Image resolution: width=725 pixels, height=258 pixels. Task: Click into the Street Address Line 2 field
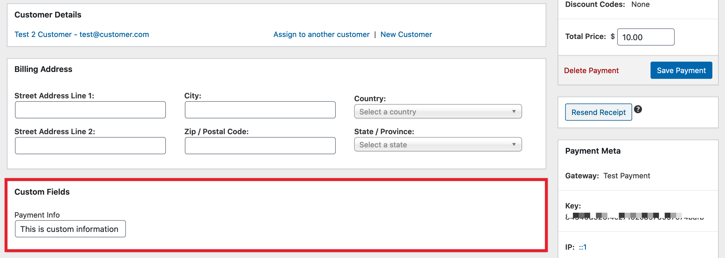tap(90, 146)
